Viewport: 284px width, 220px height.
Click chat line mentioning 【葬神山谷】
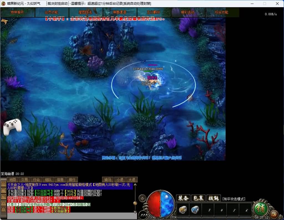tap(39, 208)
